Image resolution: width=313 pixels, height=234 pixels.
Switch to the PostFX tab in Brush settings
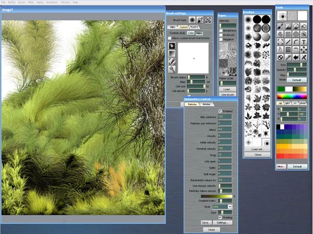(194, 27)
